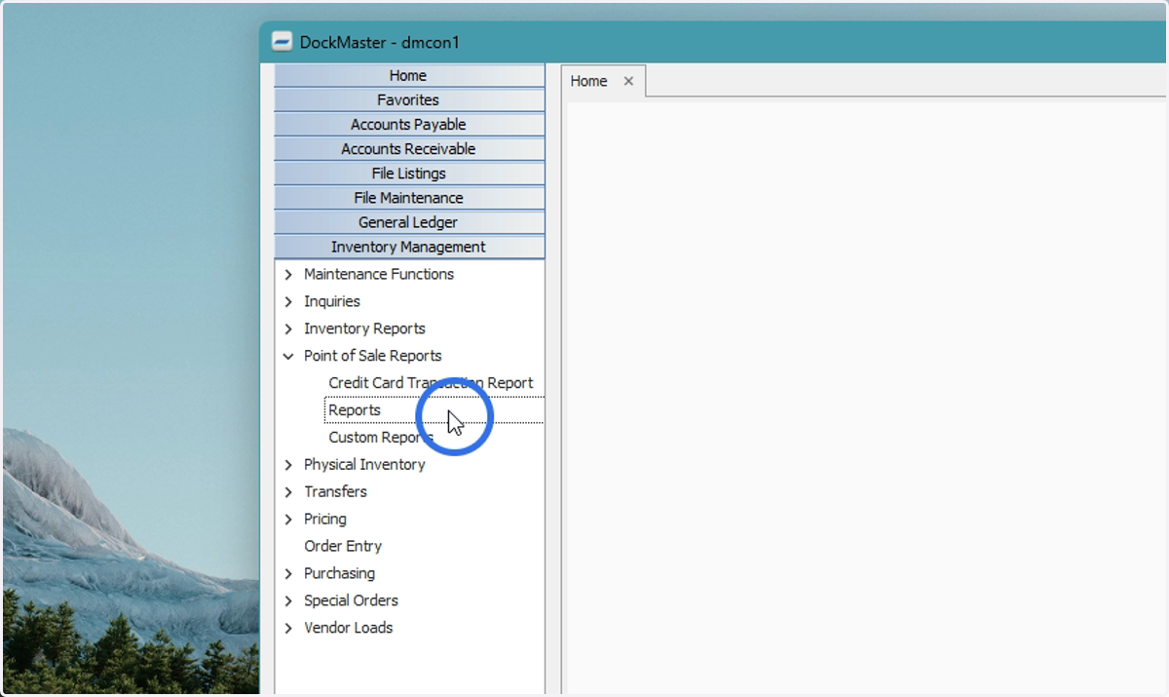Select the Transfers tree item
Viewport: 1169px width, 697px height.
point(335,491)
